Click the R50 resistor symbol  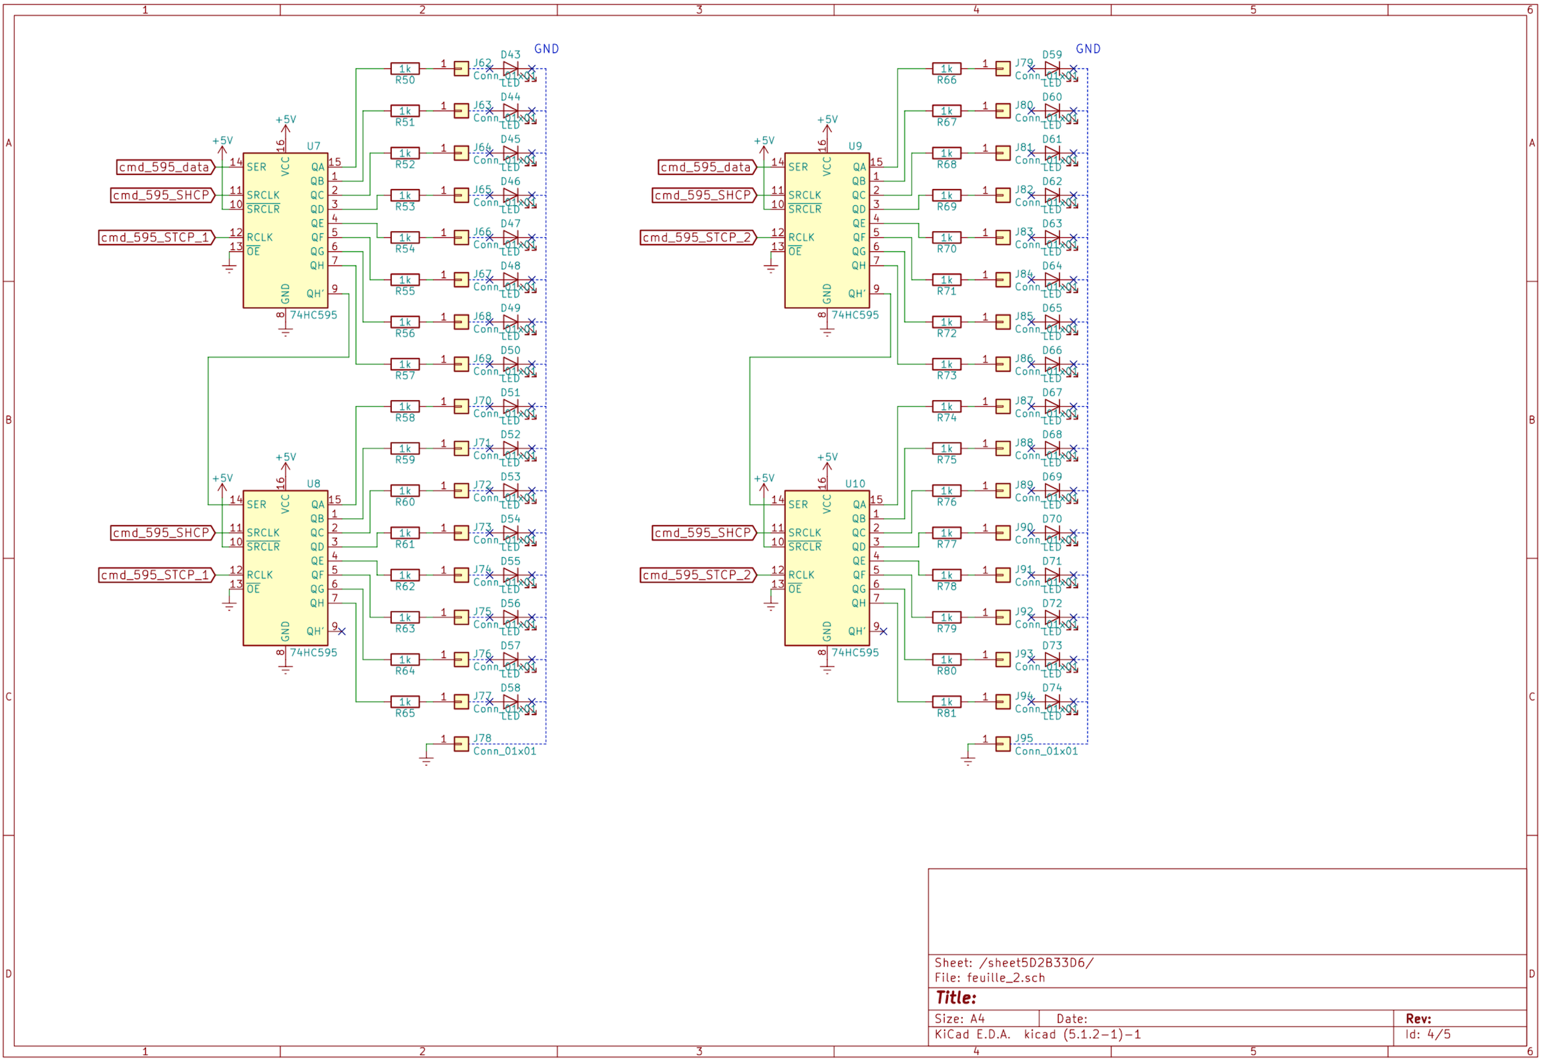click(405, 68)
